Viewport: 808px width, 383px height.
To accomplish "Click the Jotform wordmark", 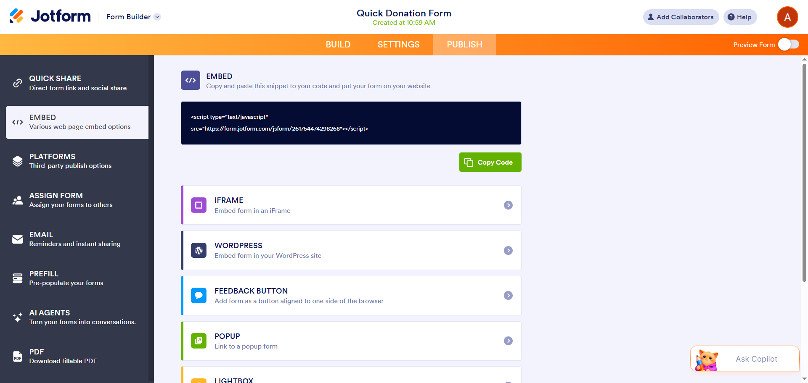I will point(61,16).
